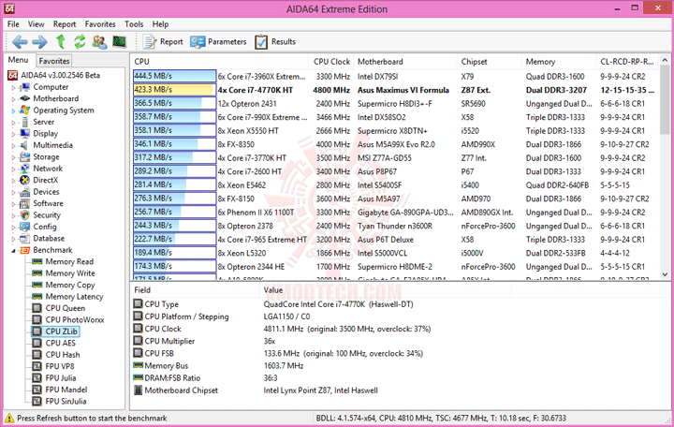
Task: Select the Config tree item
Action: click(45, 227)
